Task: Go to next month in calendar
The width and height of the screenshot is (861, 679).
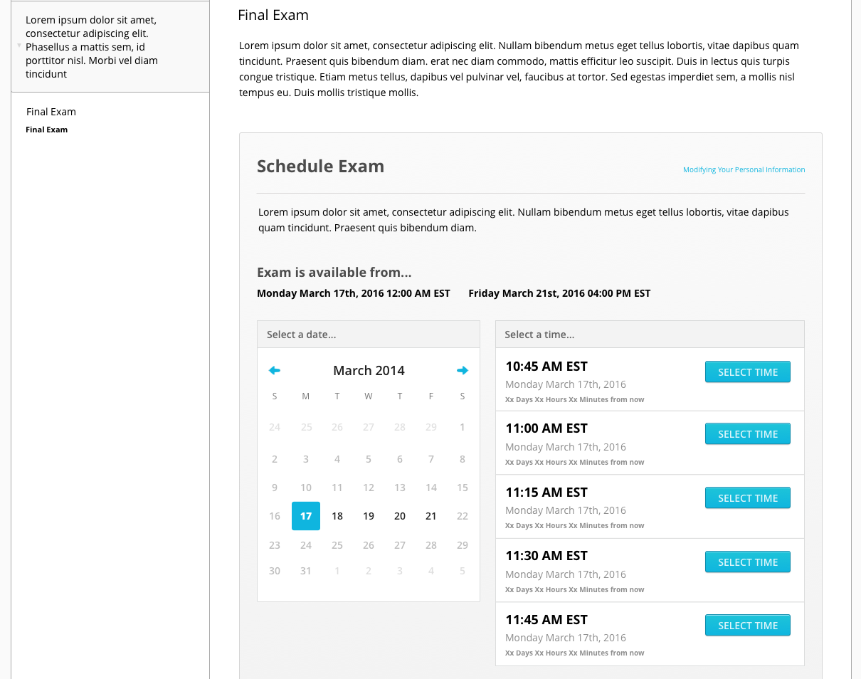Action: (463, 370)
